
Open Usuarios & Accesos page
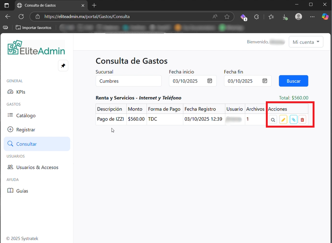[37, 167]
